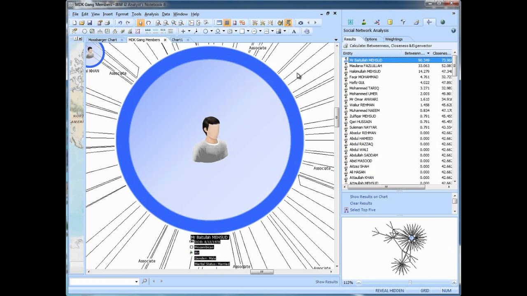The height and width of the screenshot is (296, 527).
Task: Select Aitzaz SHAH row
Action: tap(399, 166)
